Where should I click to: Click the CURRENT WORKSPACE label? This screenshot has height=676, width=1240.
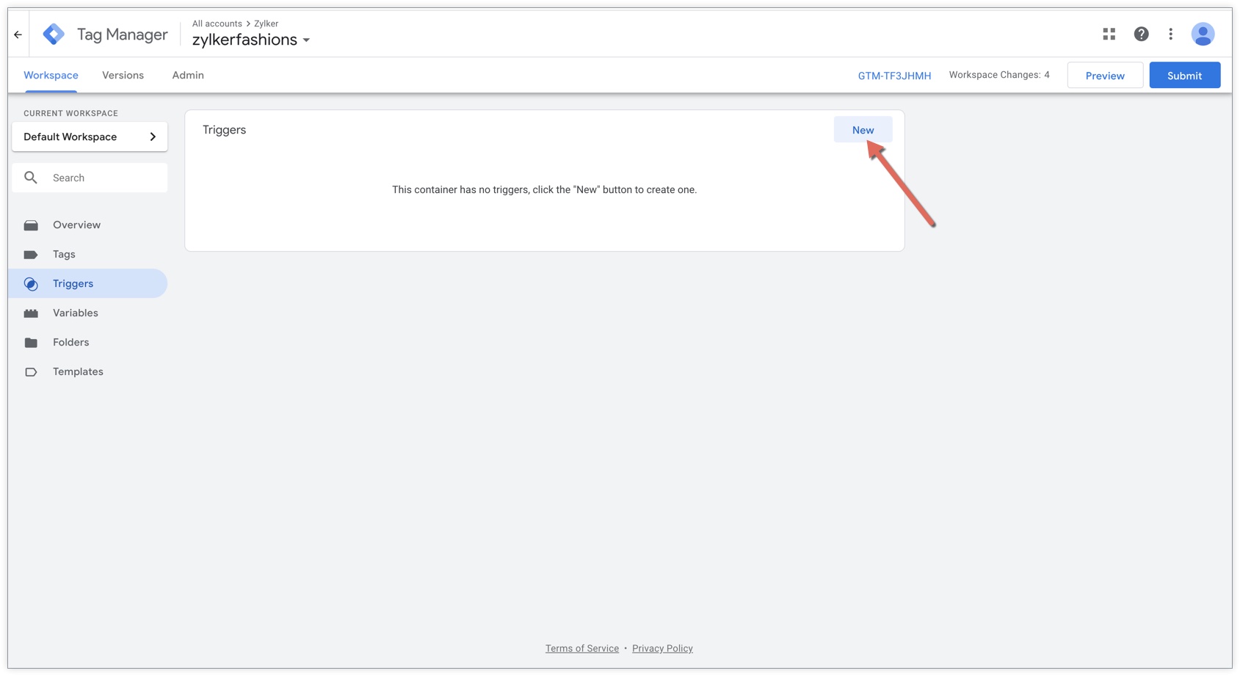[70, 113]
